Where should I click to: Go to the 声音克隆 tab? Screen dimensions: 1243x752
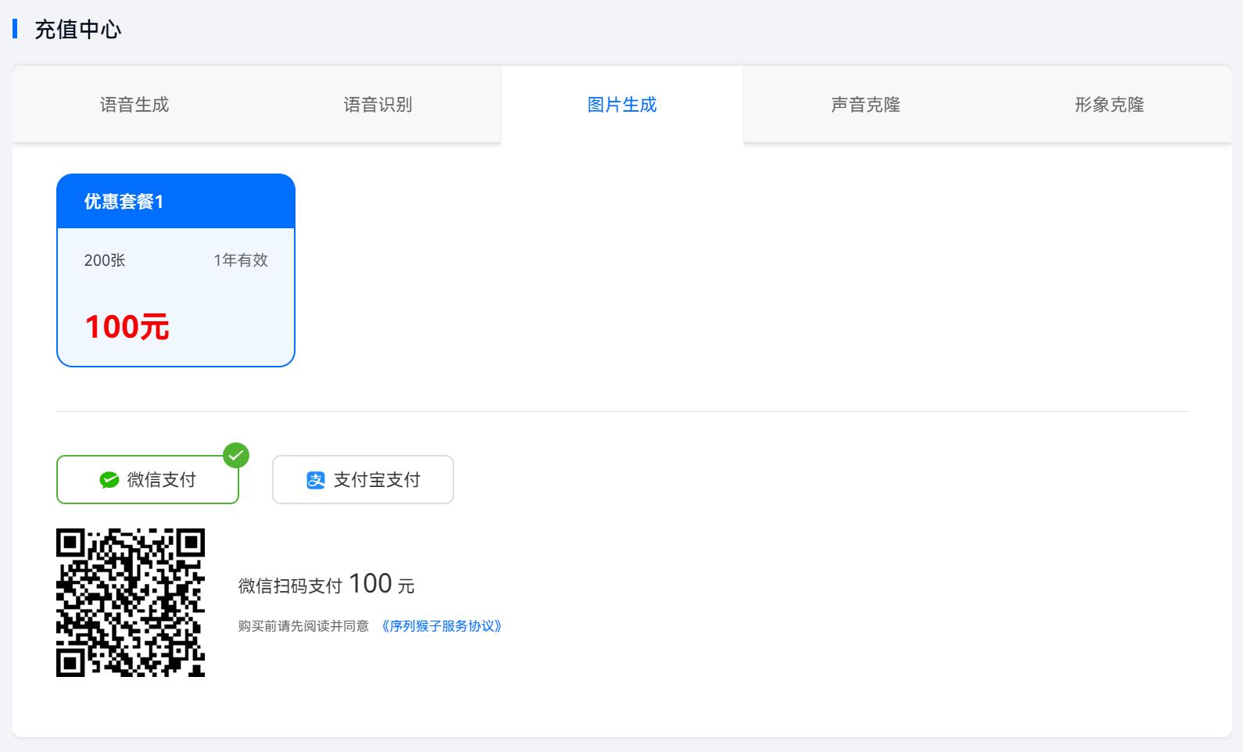[865, 105]
